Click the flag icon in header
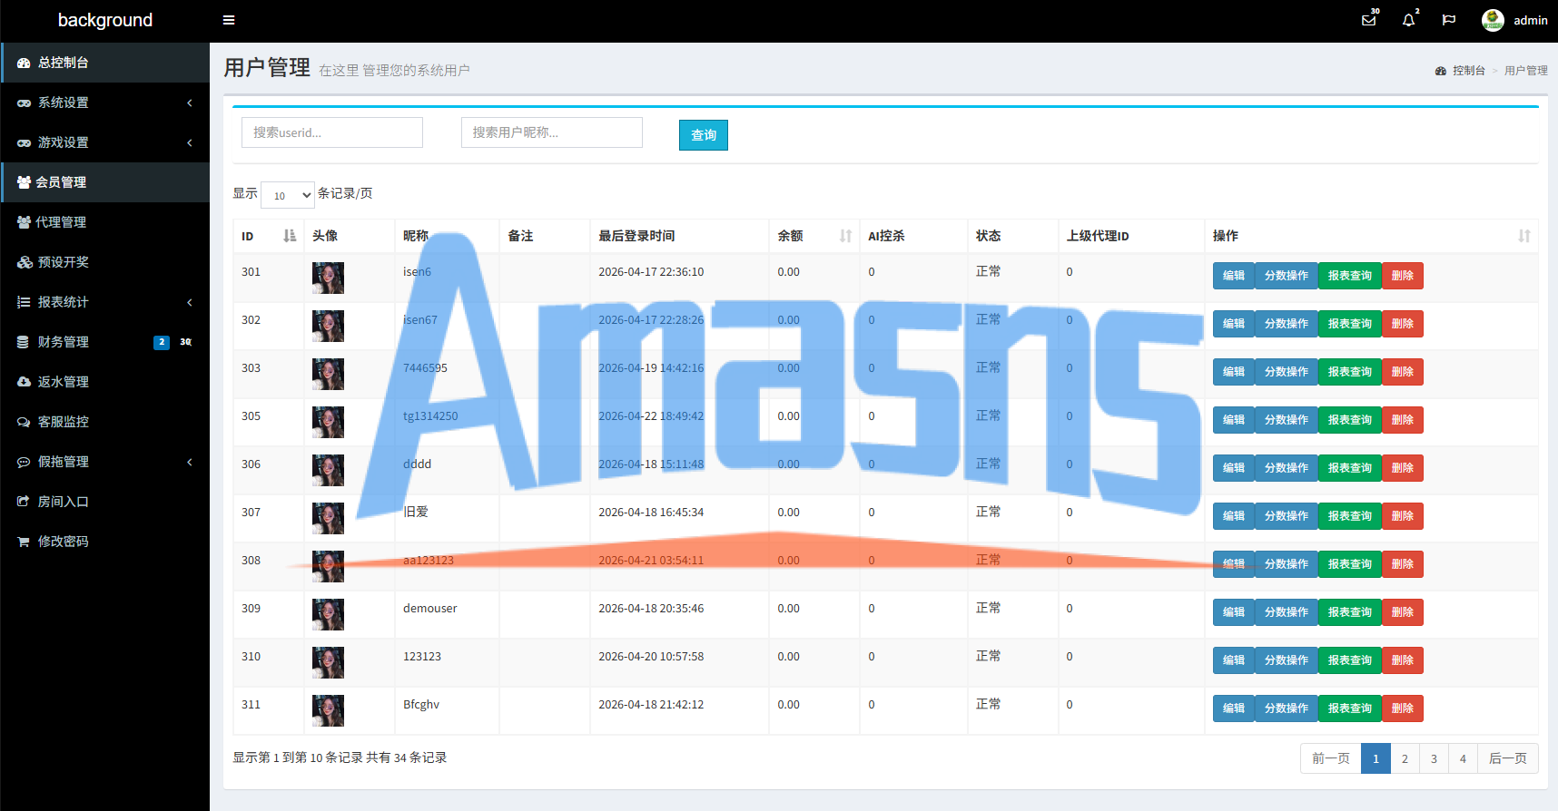The width and height of the screenshot is (1558, 811). pos(1449,20)
